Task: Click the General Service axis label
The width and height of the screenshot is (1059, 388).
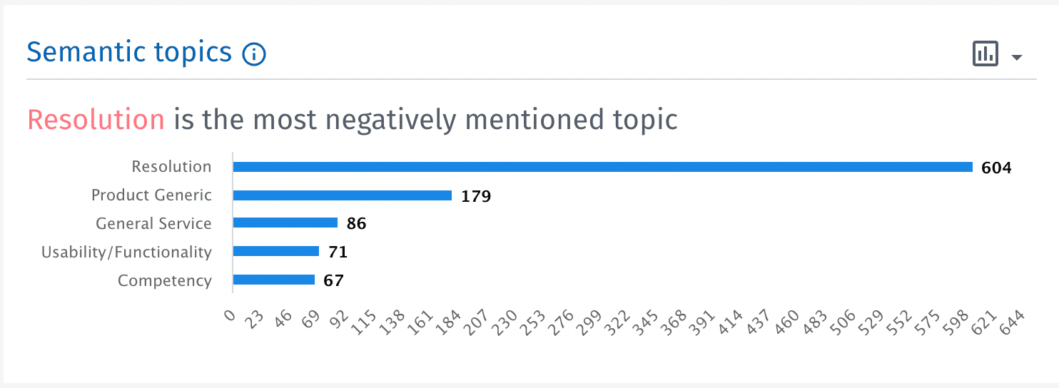Action: (153, 224)
